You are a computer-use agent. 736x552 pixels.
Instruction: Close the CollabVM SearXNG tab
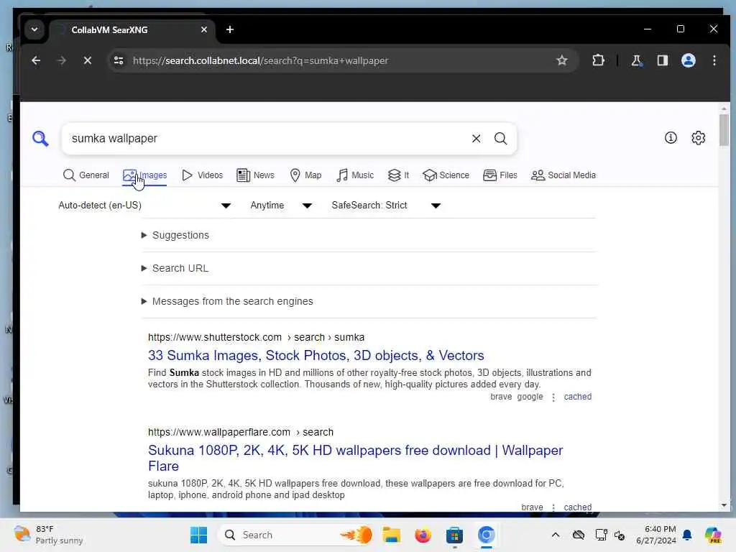click(x=204, y=29)
